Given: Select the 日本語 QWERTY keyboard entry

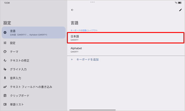Looking at the screenshot, I should click(x=126, y=38).
